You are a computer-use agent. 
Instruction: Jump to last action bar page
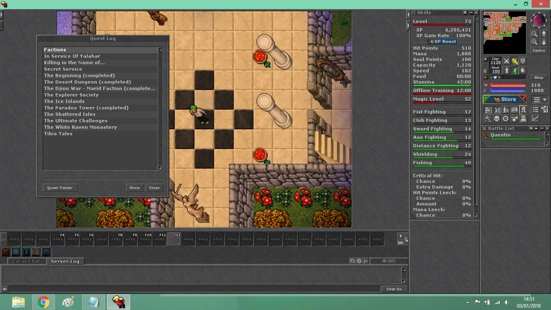pyautogui.click(x=401, y=243)
